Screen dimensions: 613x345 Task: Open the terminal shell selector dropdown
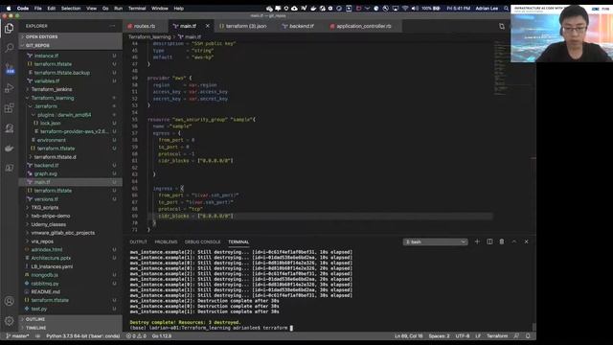click(435, 241)
